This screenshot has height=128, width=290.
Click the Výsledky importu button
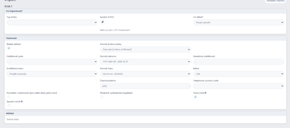[275, 1]
